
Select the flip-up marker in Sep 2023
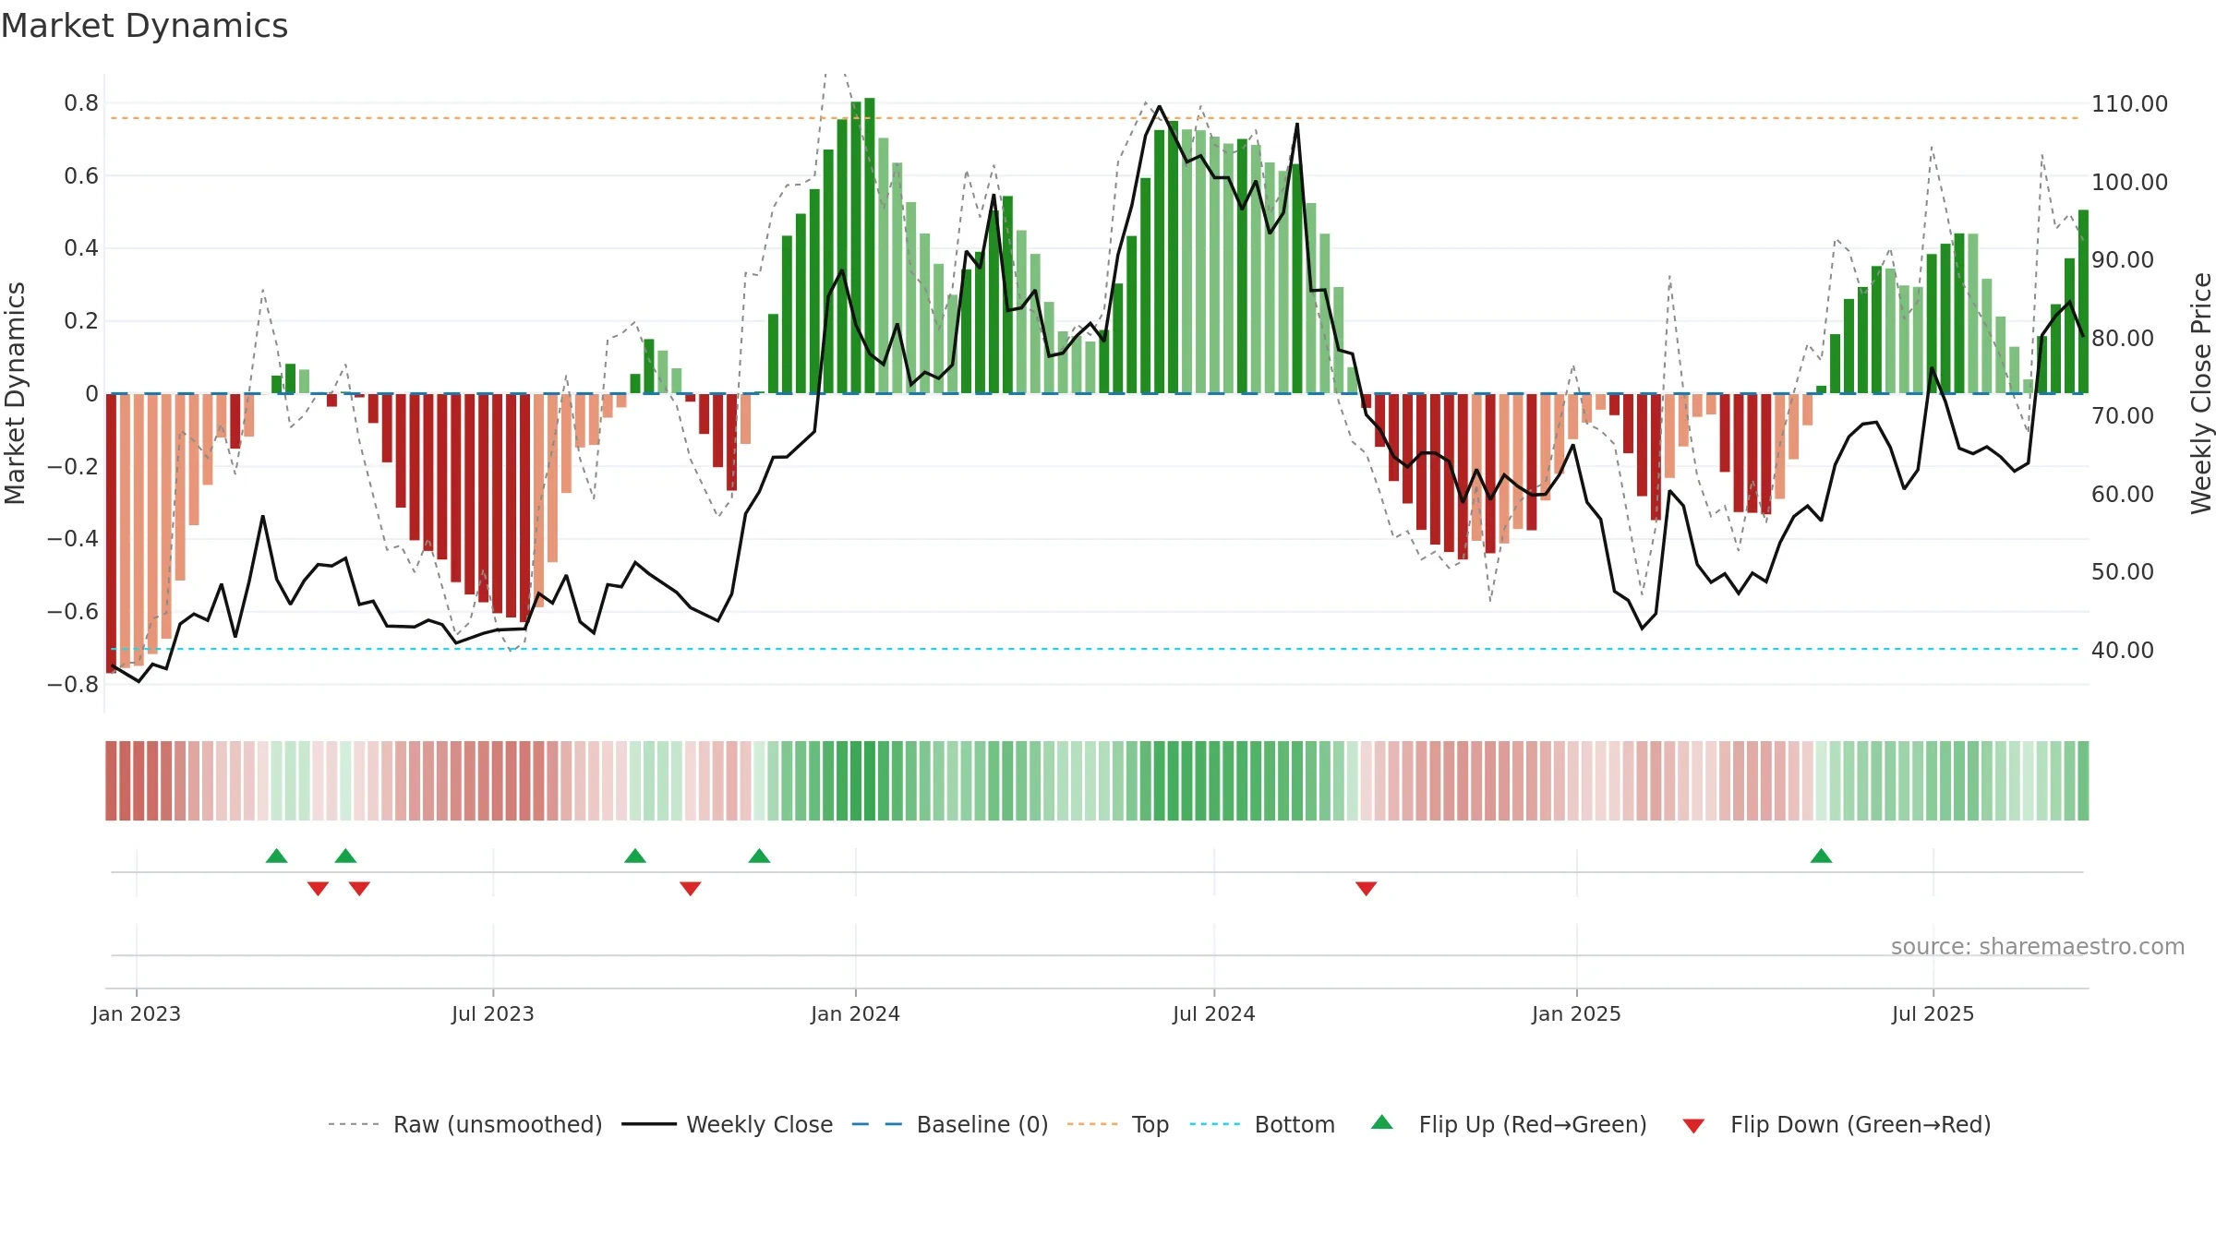[x=635, y=856]
